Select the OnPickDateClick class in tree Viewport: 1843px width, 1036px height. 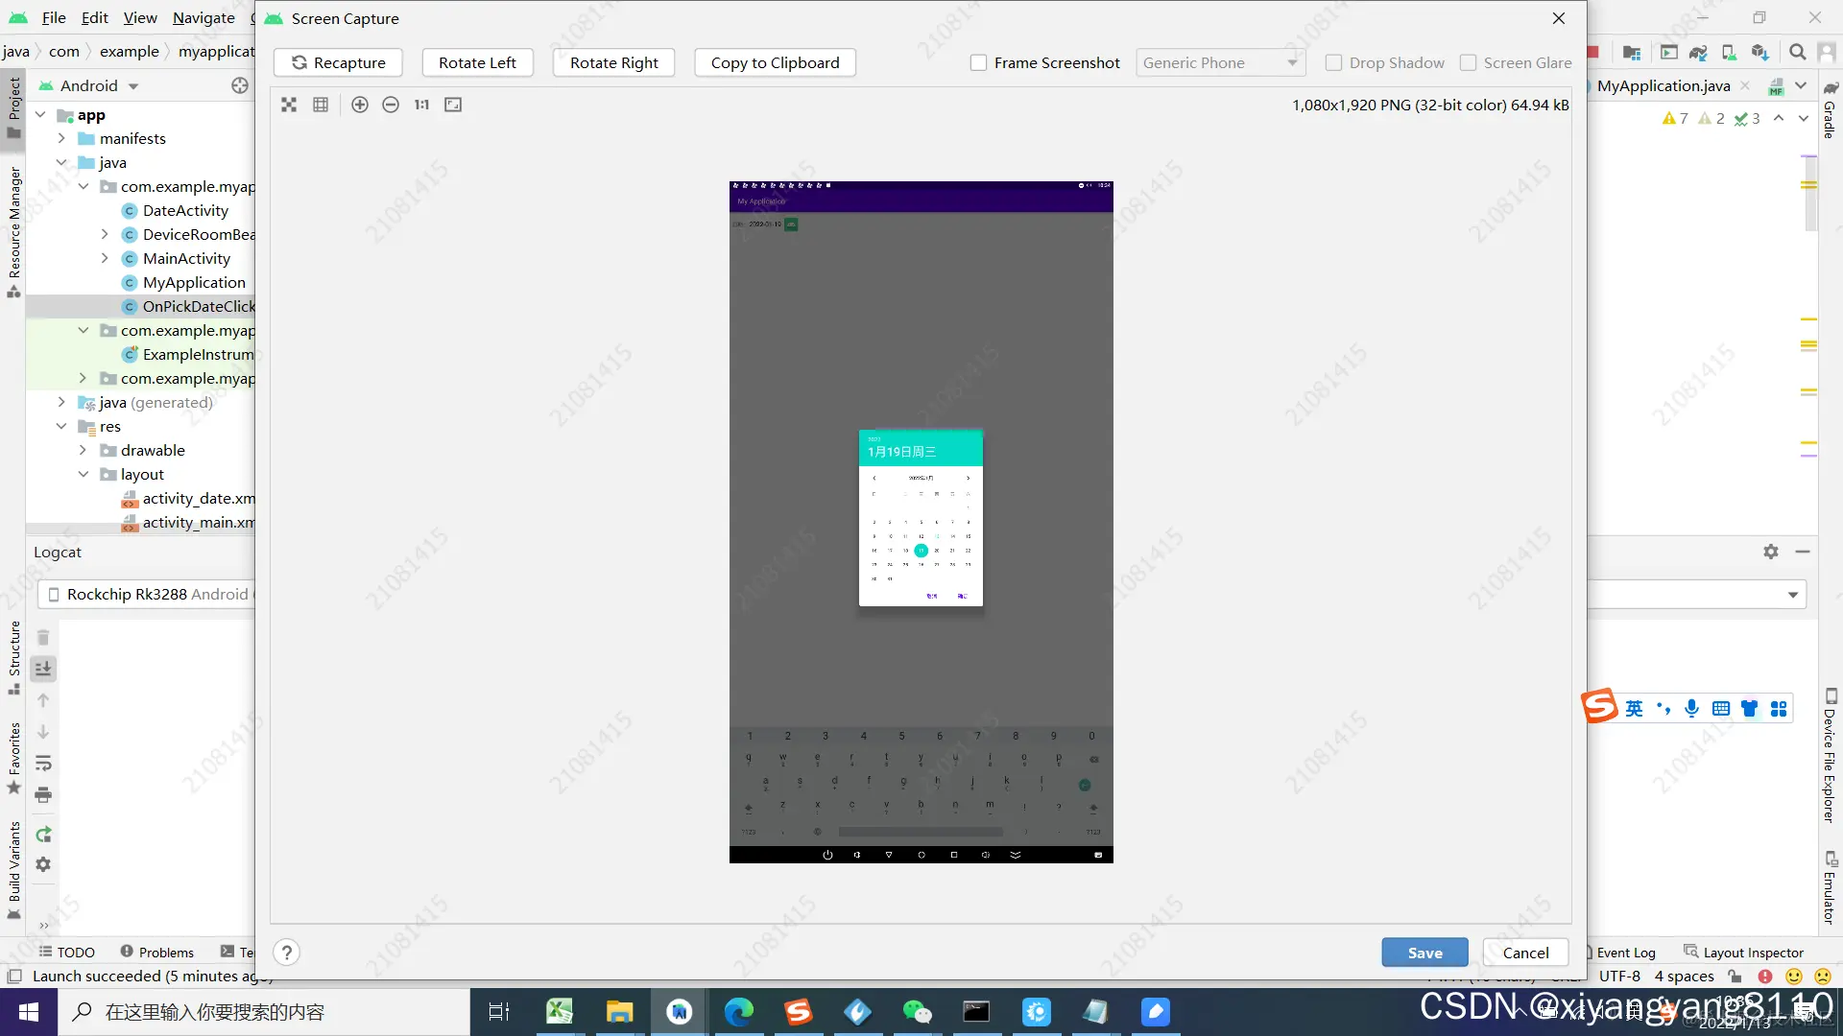pos(198,307)
